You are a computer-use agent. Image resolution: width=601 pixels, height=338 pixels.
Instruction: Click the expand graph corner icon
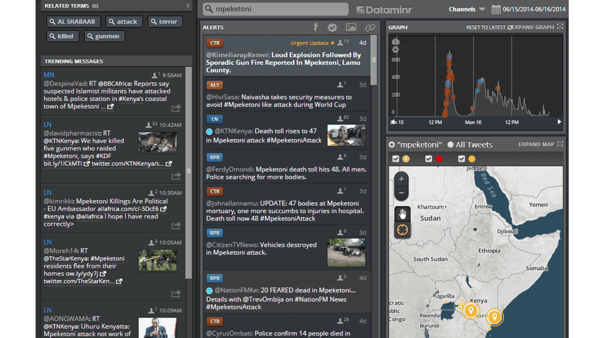click(x=560, y=27)
